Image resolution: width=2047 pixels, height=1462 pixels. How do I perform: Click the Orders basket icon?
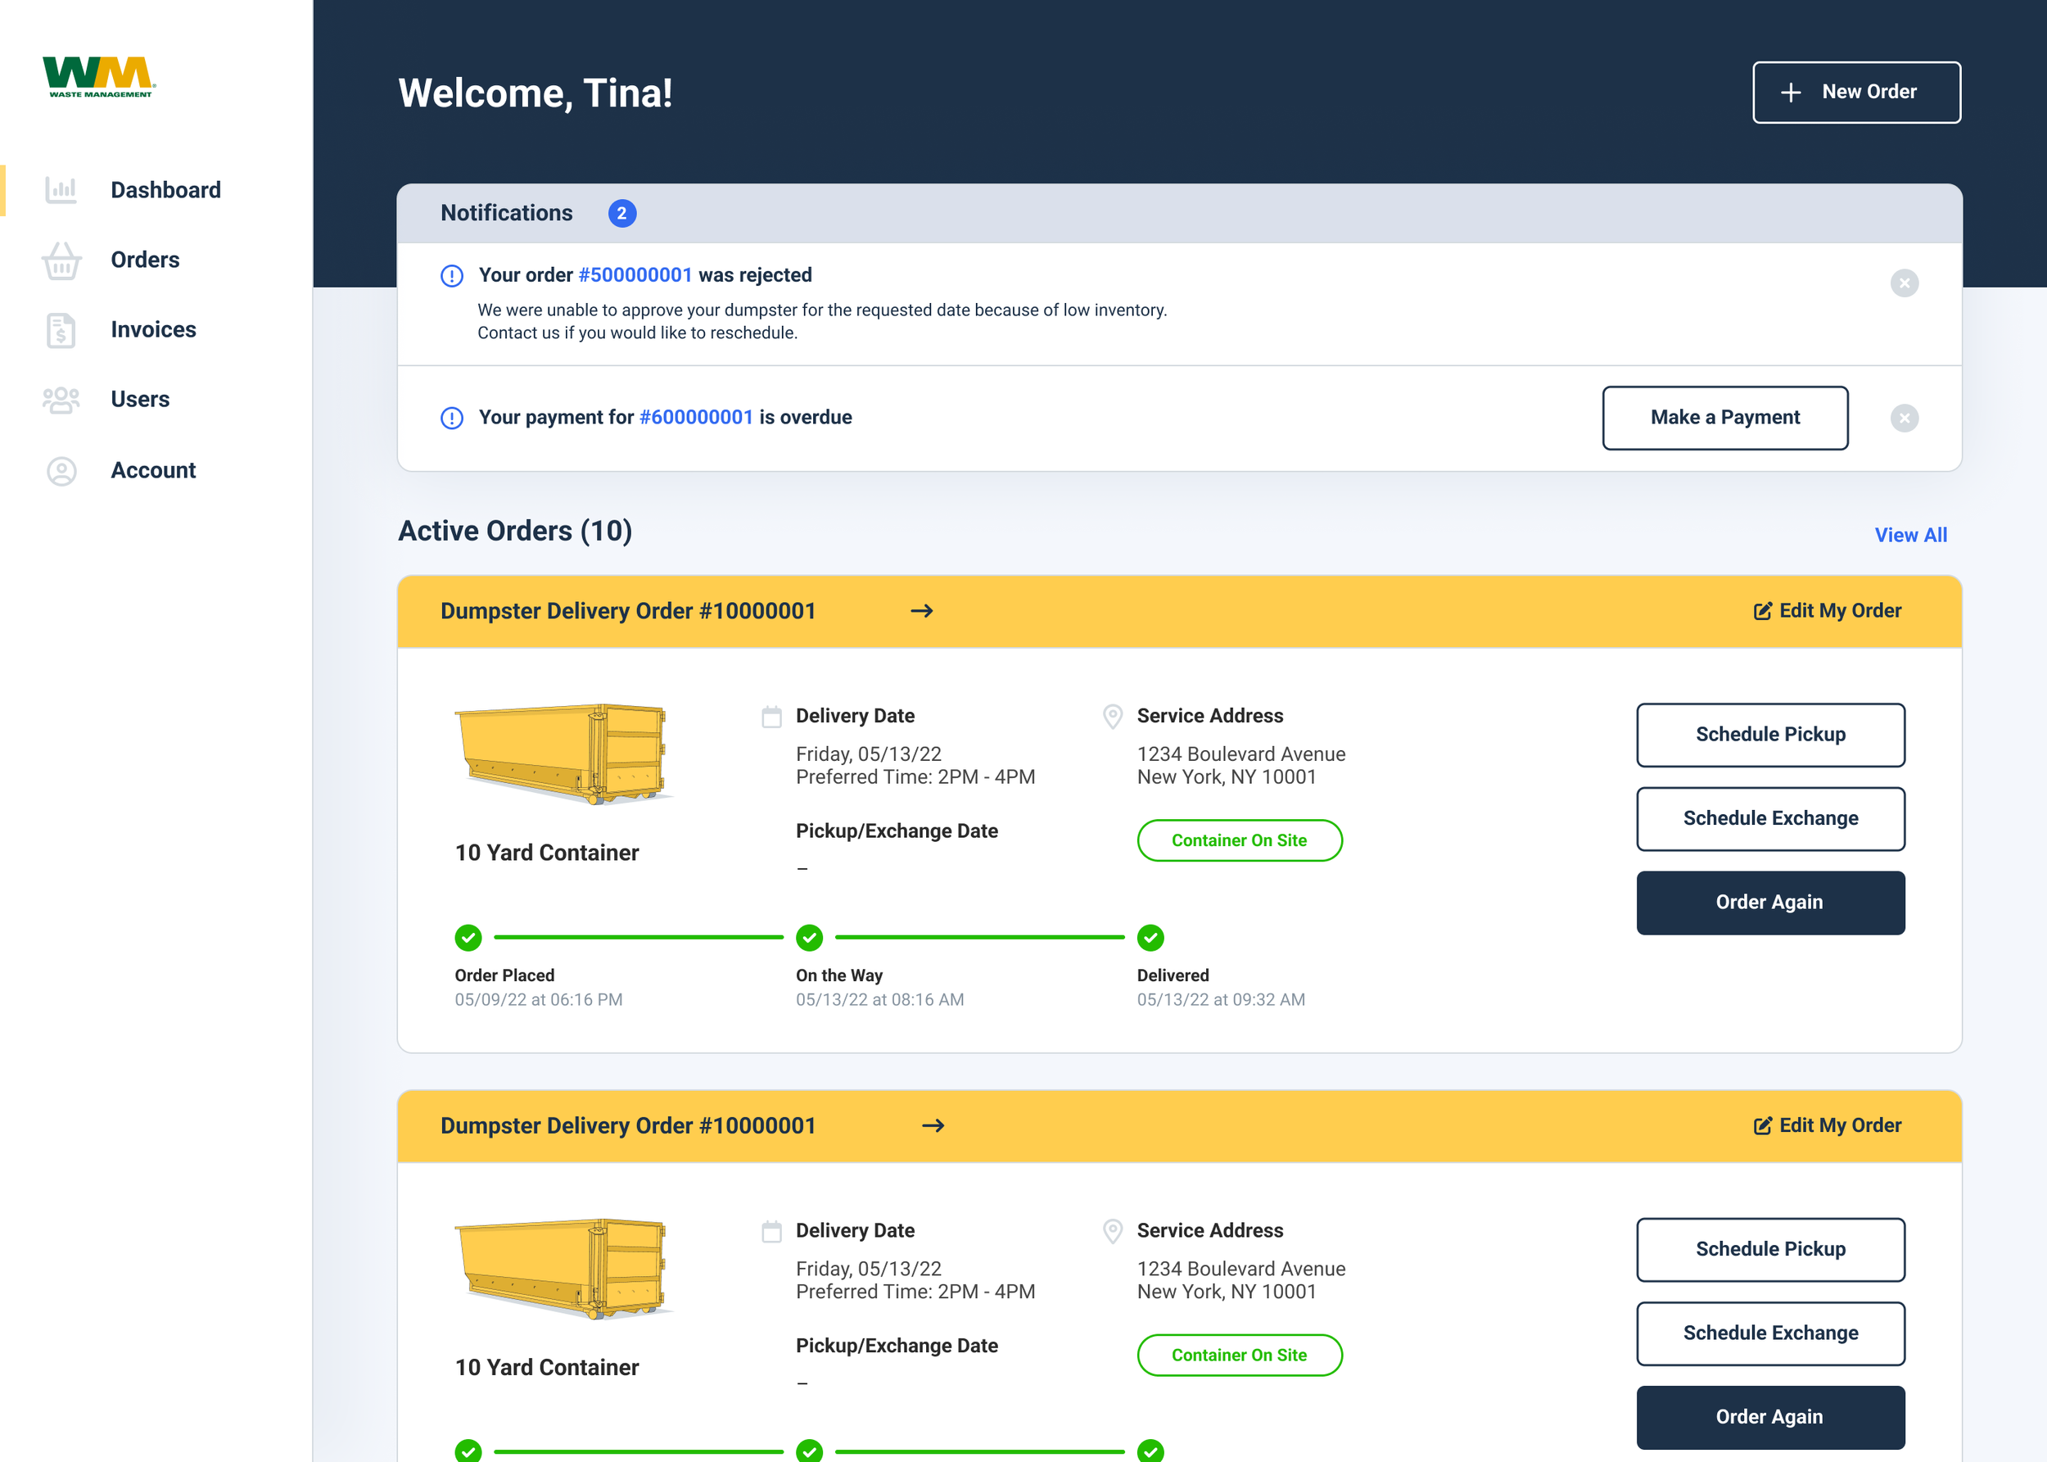61,260
